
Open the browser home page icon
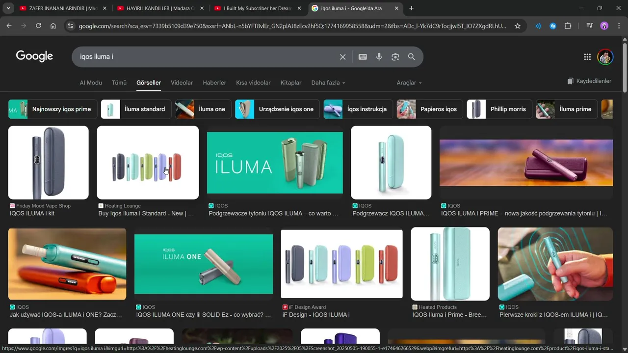click(x=53, y=26)
